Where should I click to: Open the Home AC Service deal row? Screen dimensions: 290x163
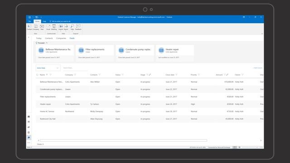150,111
